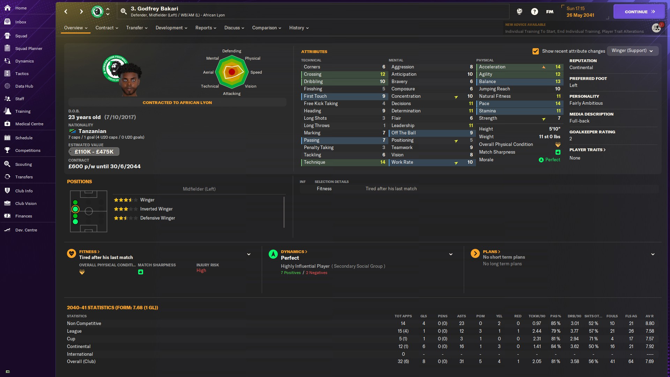Open the Medical Centre icon
The height and width of the screenshot is (377, 670).
click(7, 124)
